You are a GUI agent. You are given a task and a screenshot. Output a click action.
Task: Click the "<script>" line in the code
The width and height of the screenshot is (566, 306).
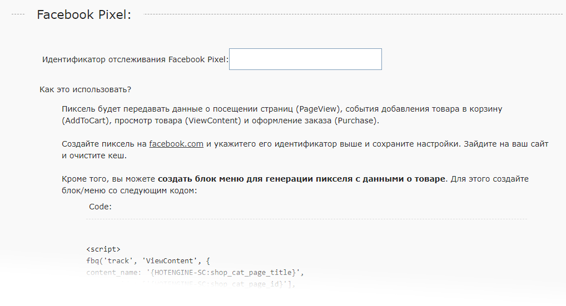(103, 249)
